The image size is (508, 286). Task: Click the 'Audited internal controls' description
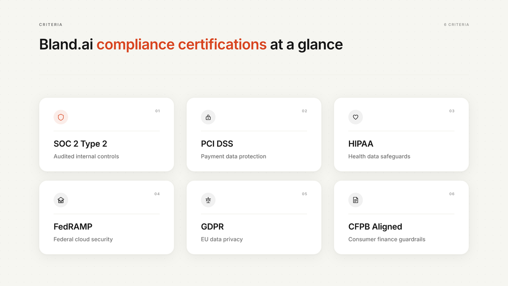[x=86, y=156]
